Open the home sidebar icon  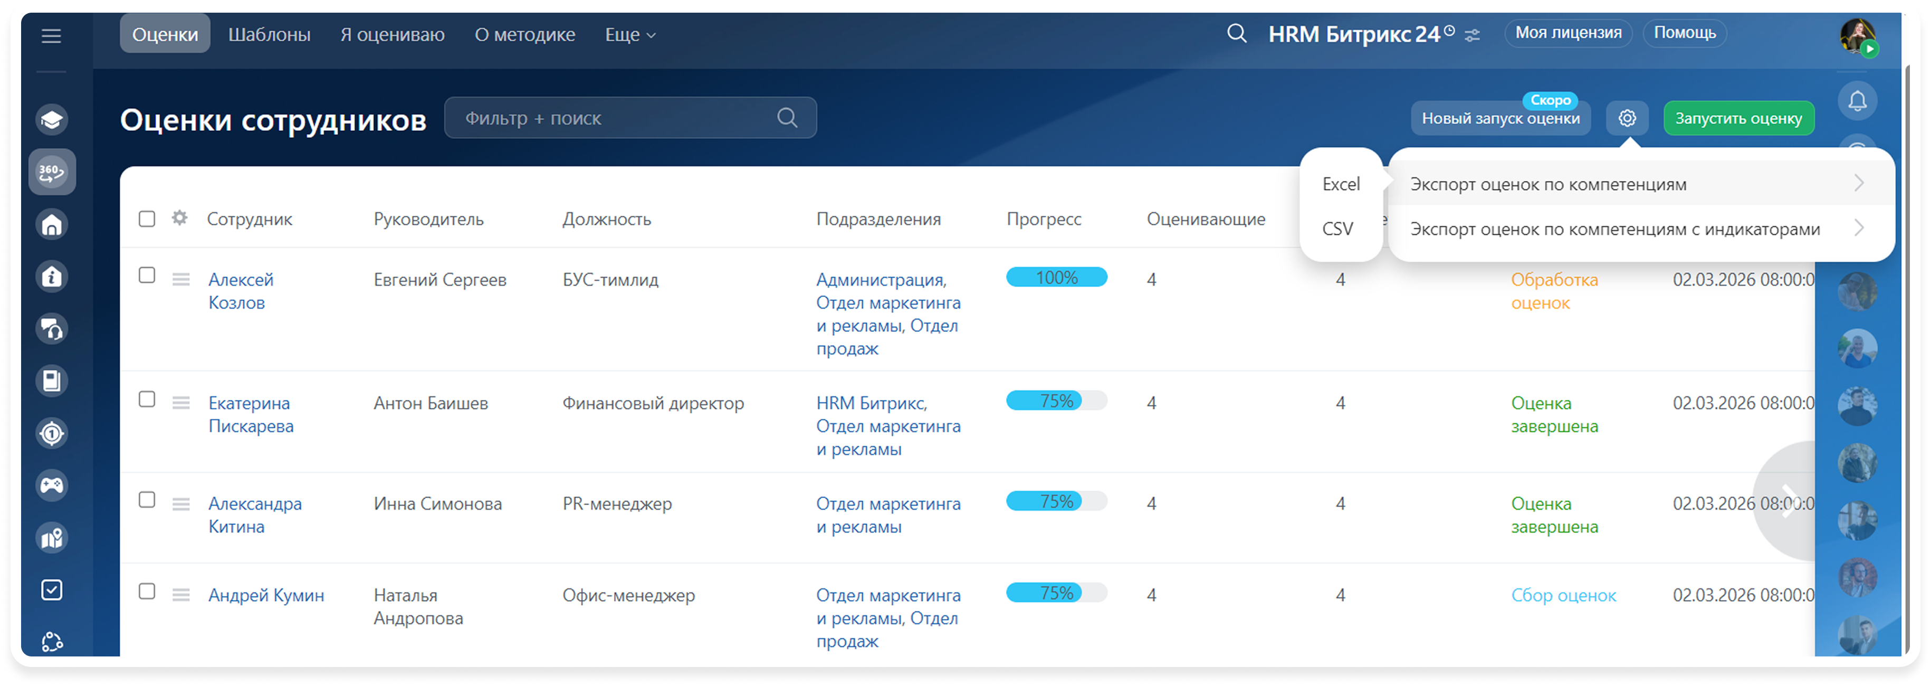click(52, 224)
